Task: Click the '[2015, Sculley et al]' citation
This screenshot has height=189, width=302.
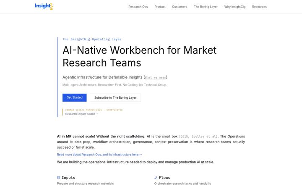Action: (198, 136)
